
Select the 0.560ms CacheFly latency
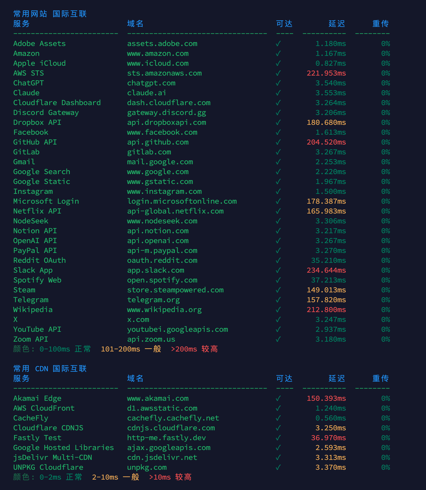click(331, 418)
